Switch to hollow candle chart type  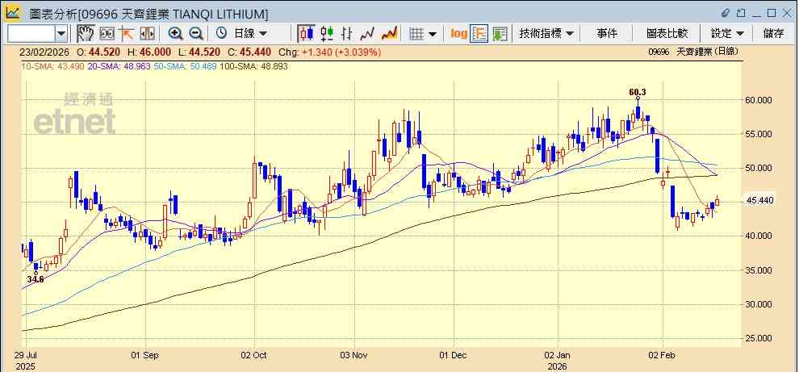327,34
